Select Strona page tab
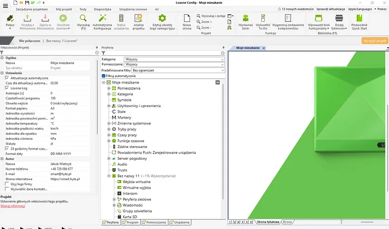The image size is (389, 229). tap(287, 222)
